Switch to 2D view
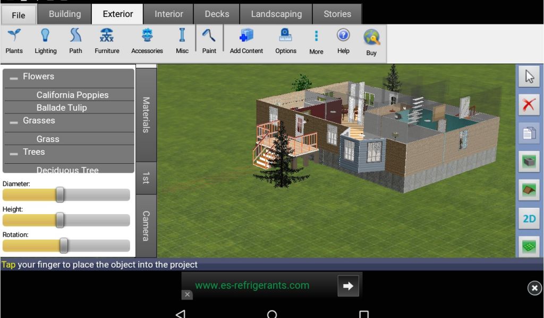544x318 pixels. (529, 218)
